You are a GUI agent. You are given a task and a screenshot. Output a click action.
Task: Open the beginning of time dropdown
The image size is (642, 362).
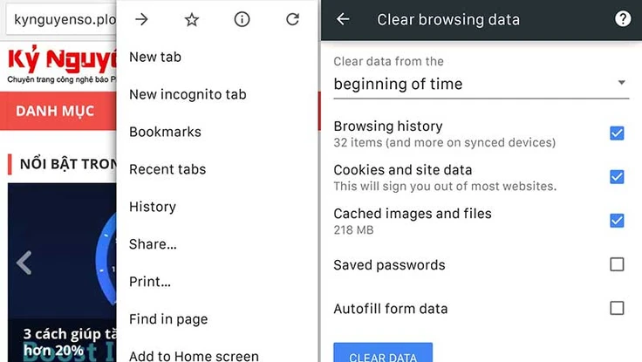pyautogui.click(x=481, y=85)
